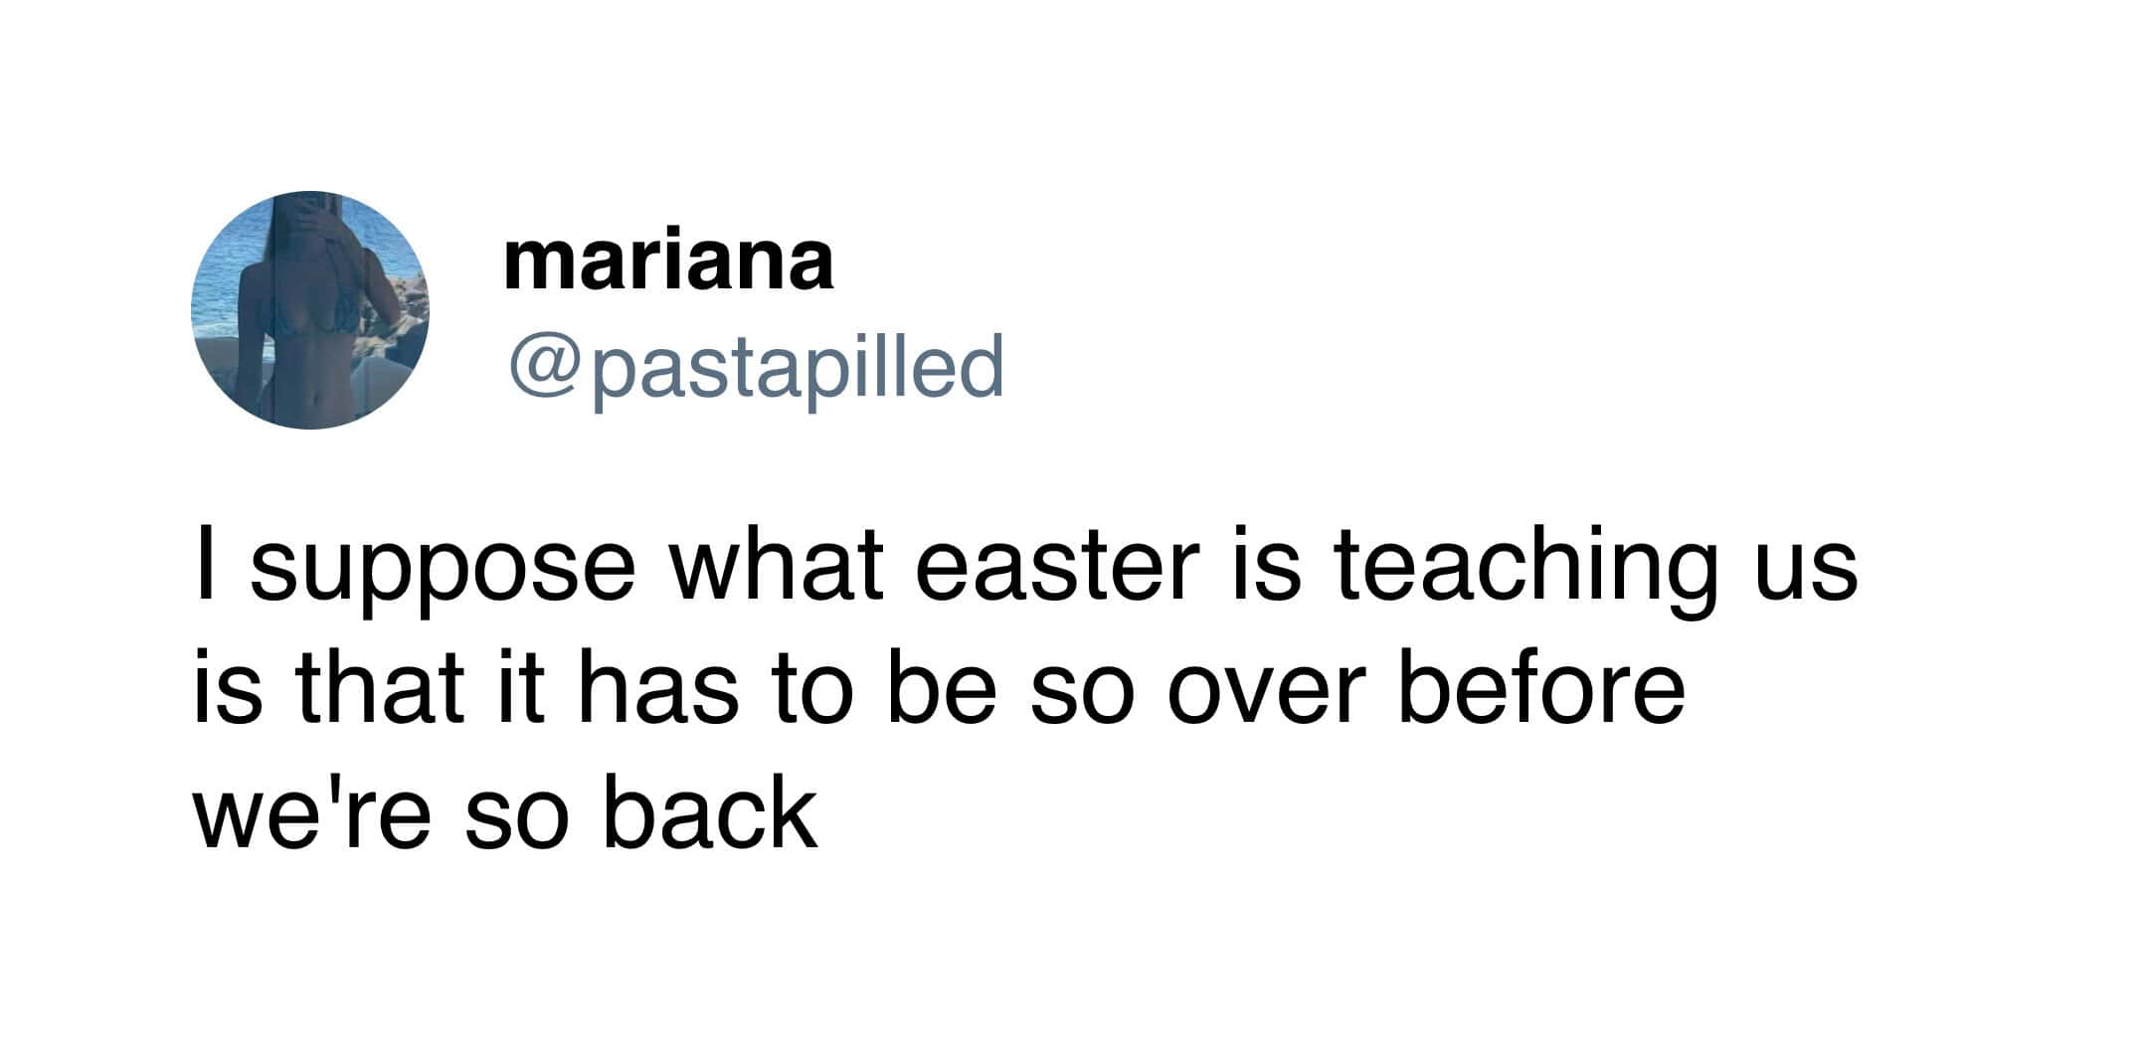This screenshot has width=2148, height=1064.
Task: Click the @pastapilled handle
Action: tap(756, 366)
